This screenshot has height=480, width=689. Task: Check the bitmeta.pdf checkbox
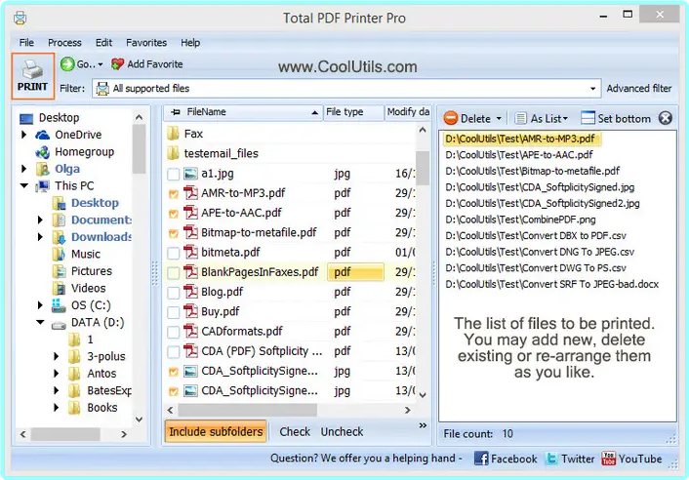[x=173, y=253]
